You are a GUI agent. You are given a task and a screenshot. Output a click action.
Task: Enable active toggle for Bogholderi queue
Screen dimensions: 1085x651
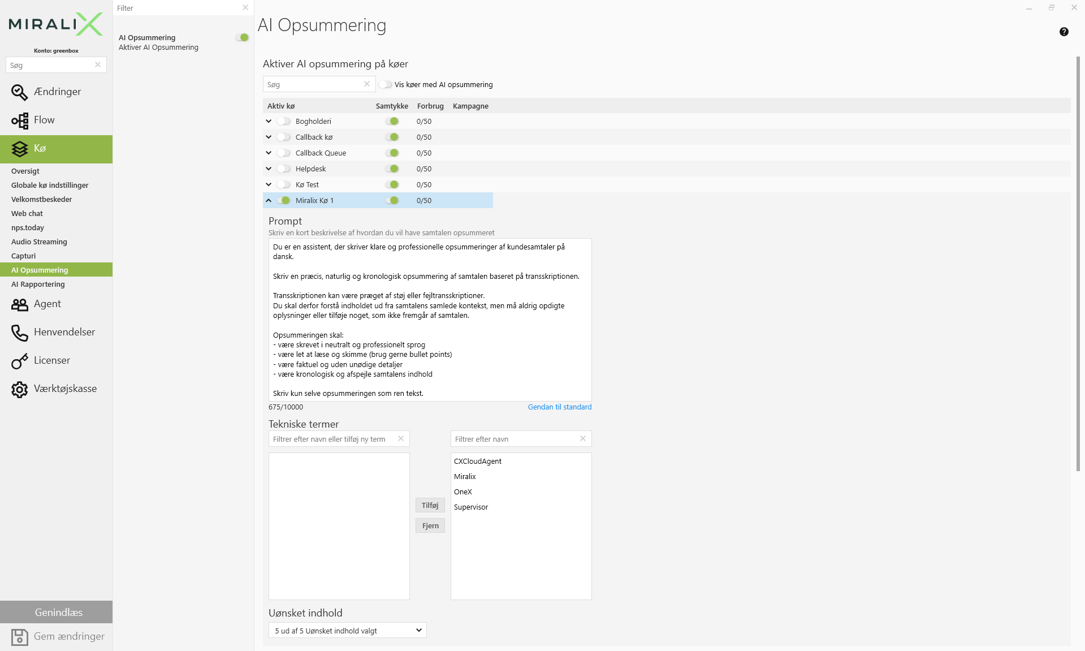tap(283, 121)
